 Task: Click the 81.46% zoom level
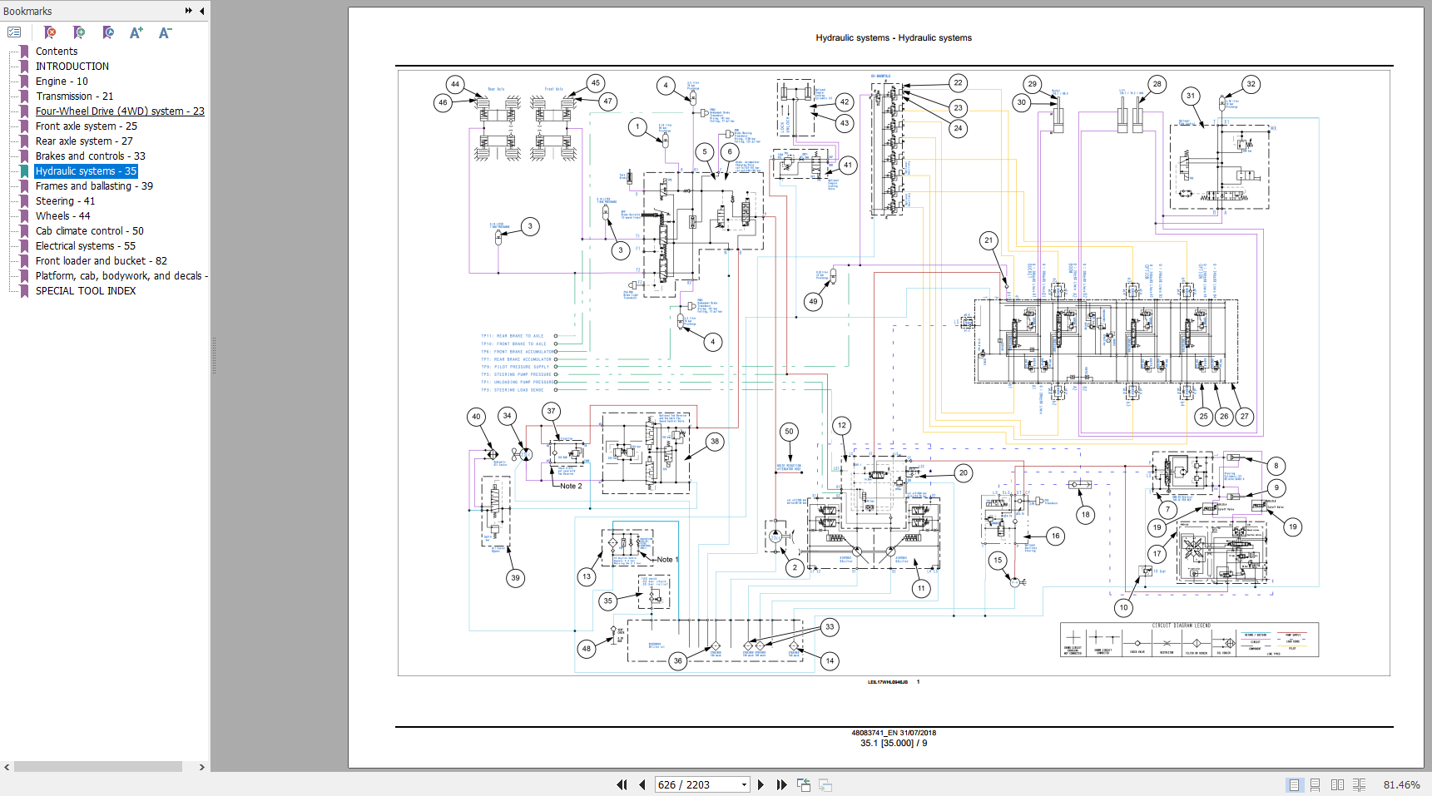(x=1401, y=784)
